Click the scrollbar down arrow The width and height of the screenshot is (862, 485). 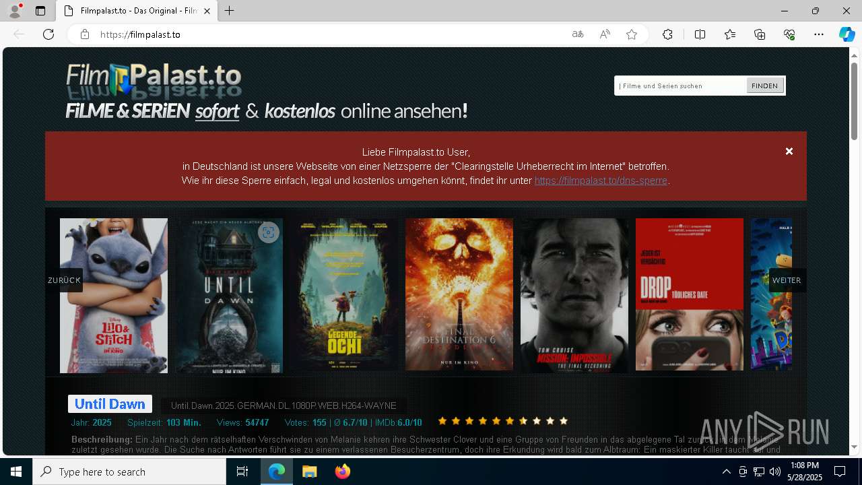(x=855, y=447)
